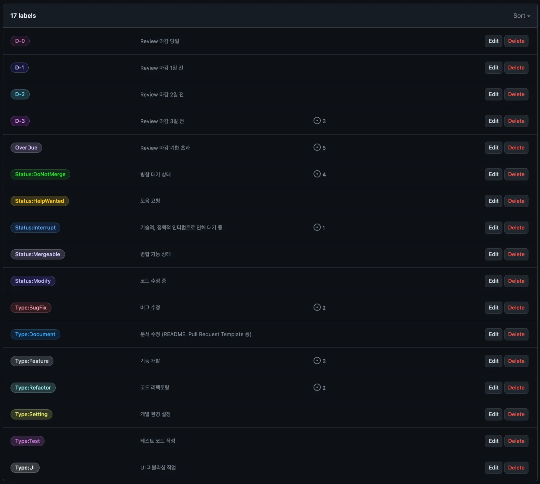The height and width of the screenshot is (484, 540).
Task: Open issues icon for Status:Interrupt label
Action: pyautogui.click(x=317, y=228)
